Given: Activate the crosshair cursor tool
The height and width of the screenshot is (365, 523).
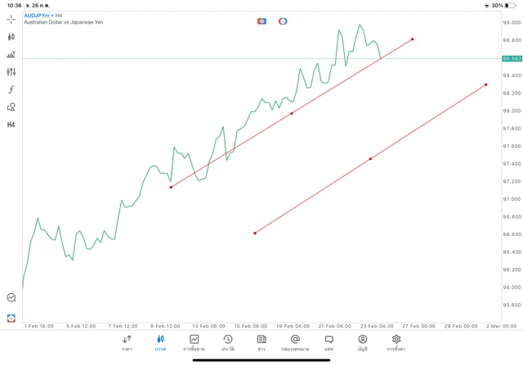Looking at the screenshot, I should (11, 19).
